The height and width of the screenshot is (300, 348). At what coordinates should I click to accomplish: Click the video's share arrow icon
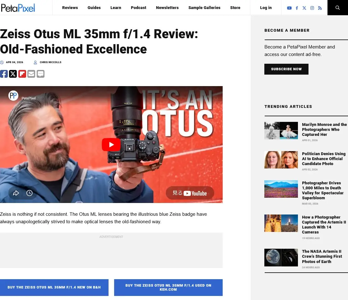(x=16, y=193)
